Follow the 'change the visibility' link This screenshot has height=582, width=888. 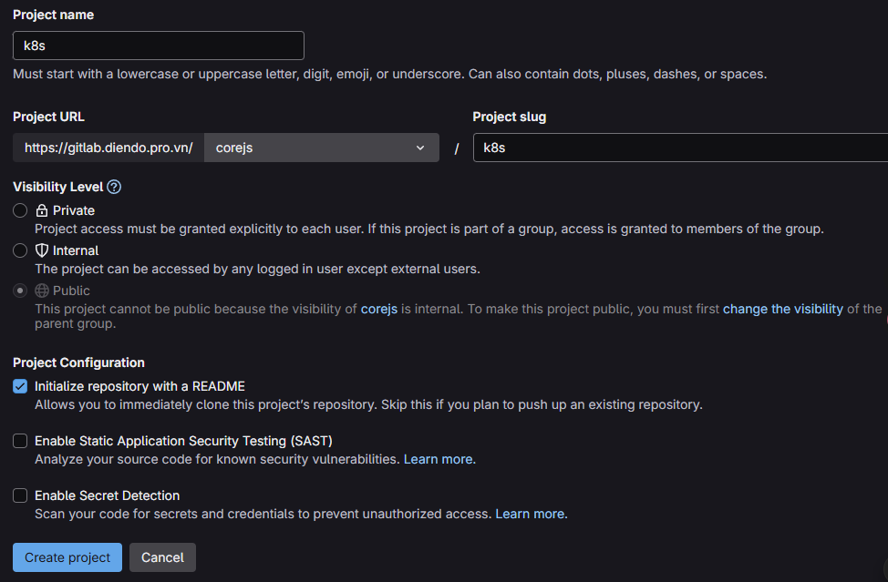782,309
